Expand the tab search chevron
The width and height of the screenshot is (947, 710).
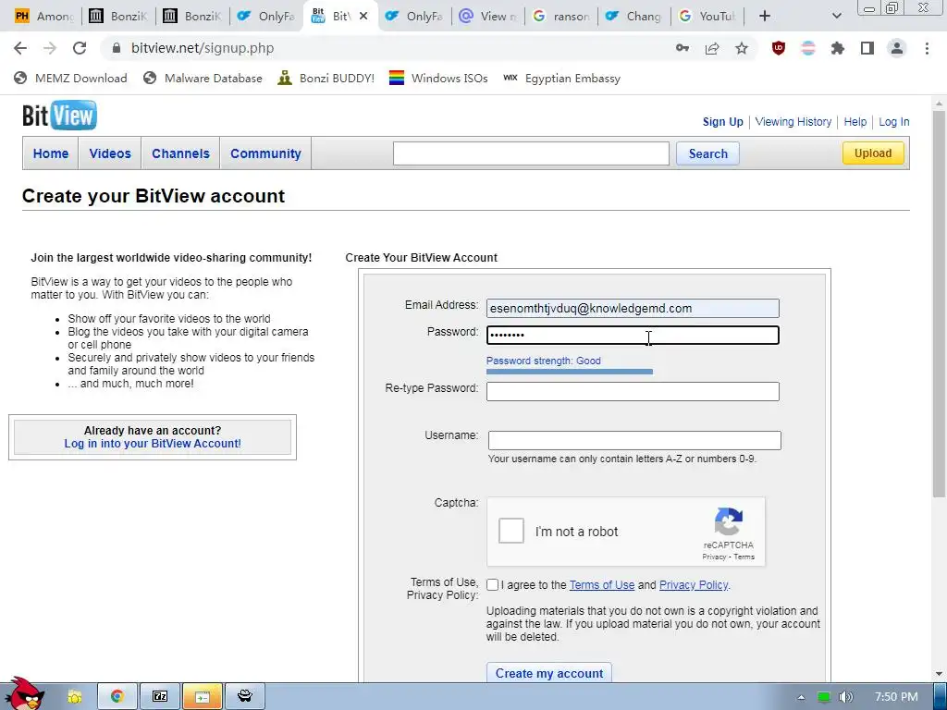tap(836, 17)
